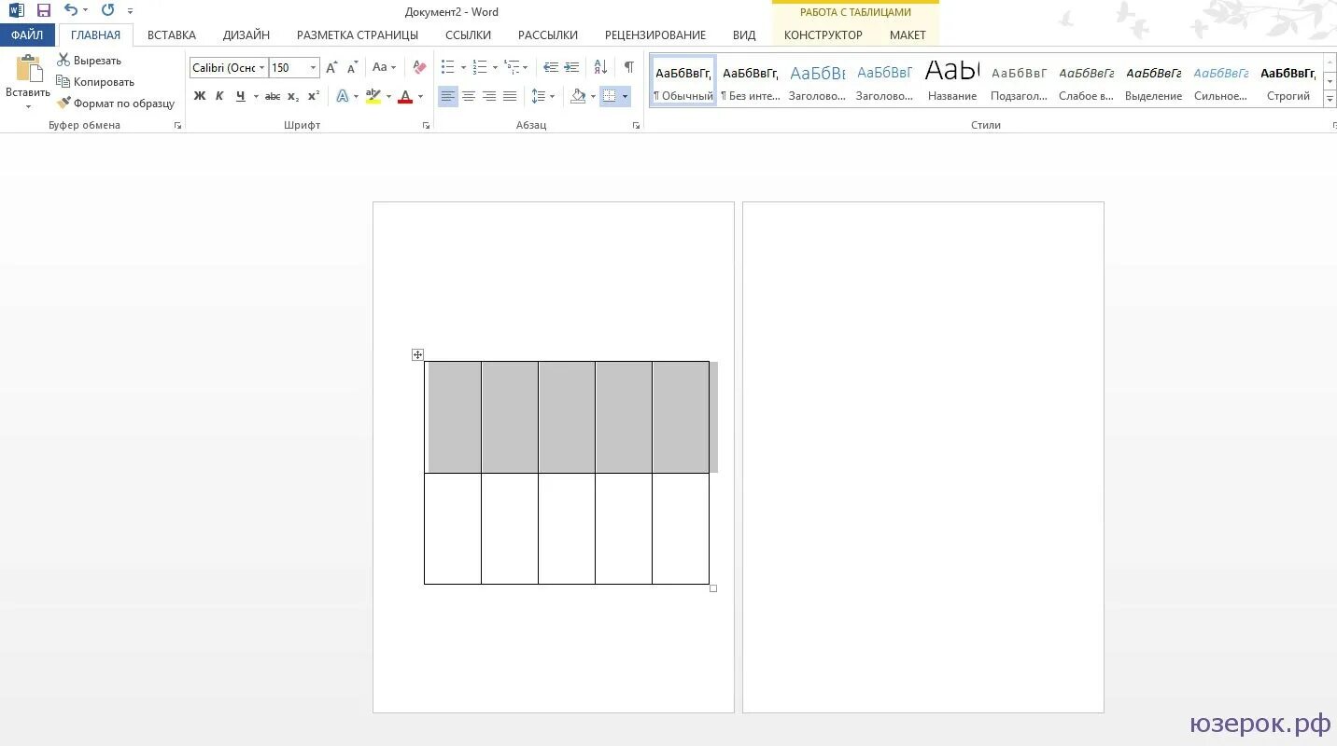This screenshot has height=746, width=1337.
Task: Open the table МАКЕТ tab
Action: tap(908, 35)
